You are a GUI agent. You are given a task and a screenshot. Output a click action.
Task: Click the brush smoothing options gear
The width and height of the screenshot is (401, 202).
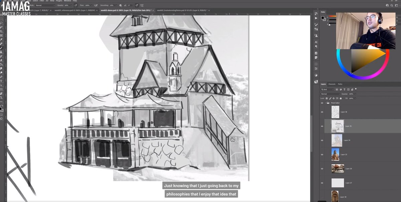121,5
